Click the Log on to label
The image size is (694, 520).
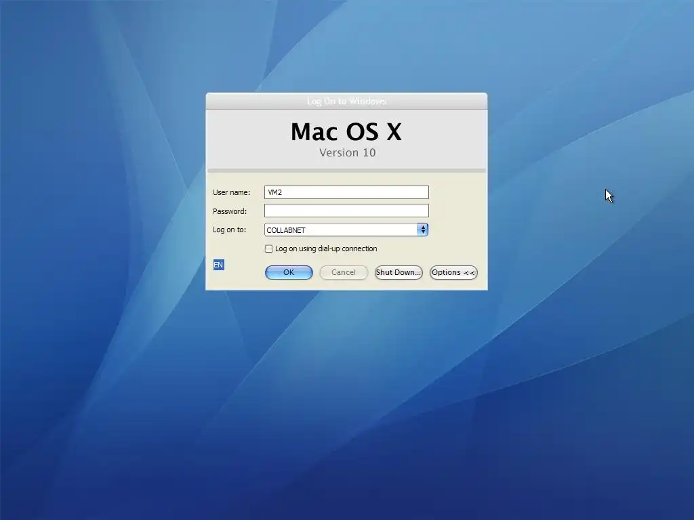point(229,230)
